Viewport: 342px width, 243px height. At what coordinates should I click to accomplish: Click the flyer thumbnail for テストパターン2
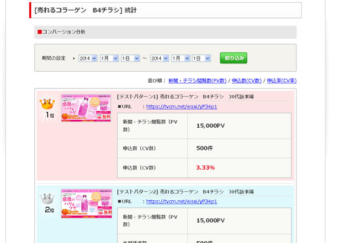coord(86,203)
